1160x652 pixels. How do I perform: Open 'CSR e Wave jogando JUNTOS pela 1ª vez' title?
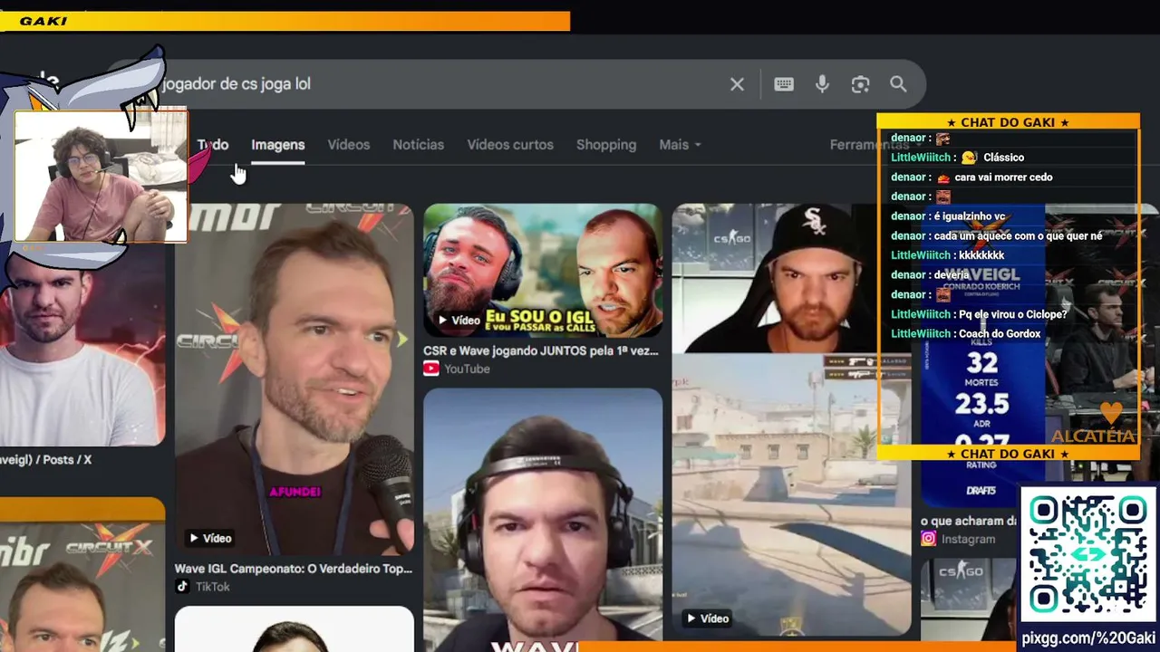coord(541,350)
